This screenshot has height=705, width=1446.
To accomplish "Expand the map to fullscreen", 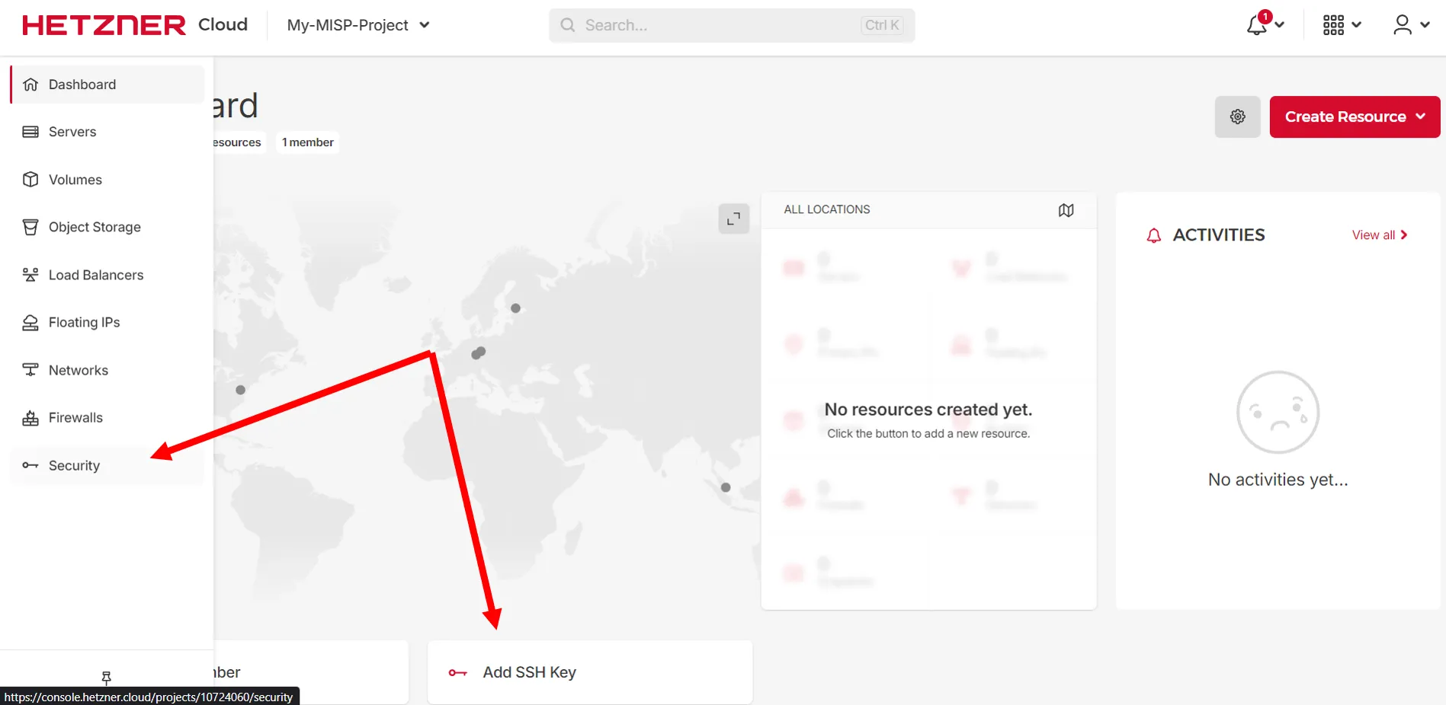I will (x=733, y=219).
